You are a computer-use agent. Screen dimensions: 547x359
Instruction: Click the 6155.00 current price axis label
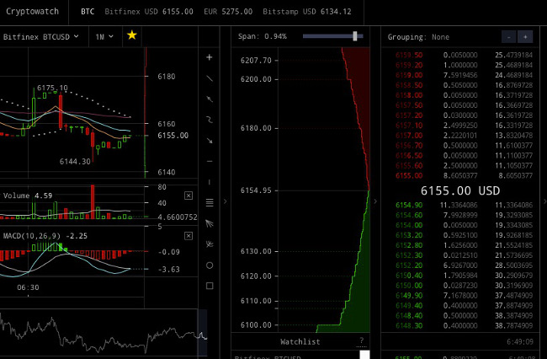[173, 136]
